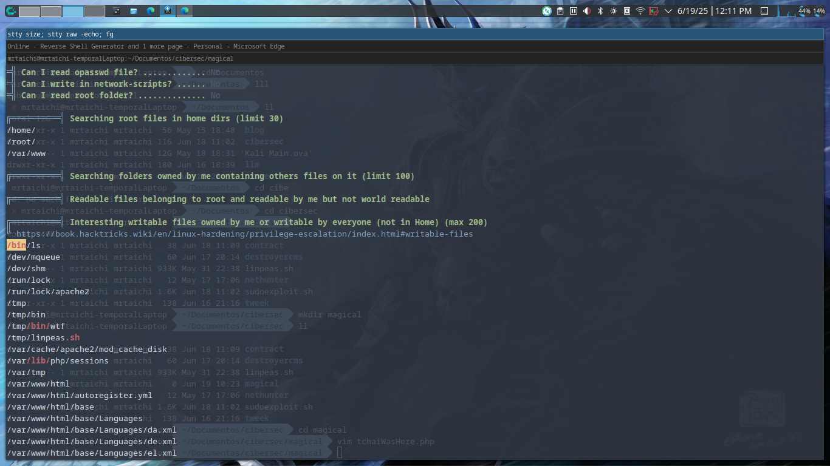Click the "/var/cache/apache2/mod_cache_disk" line

(x=87, y=349)
